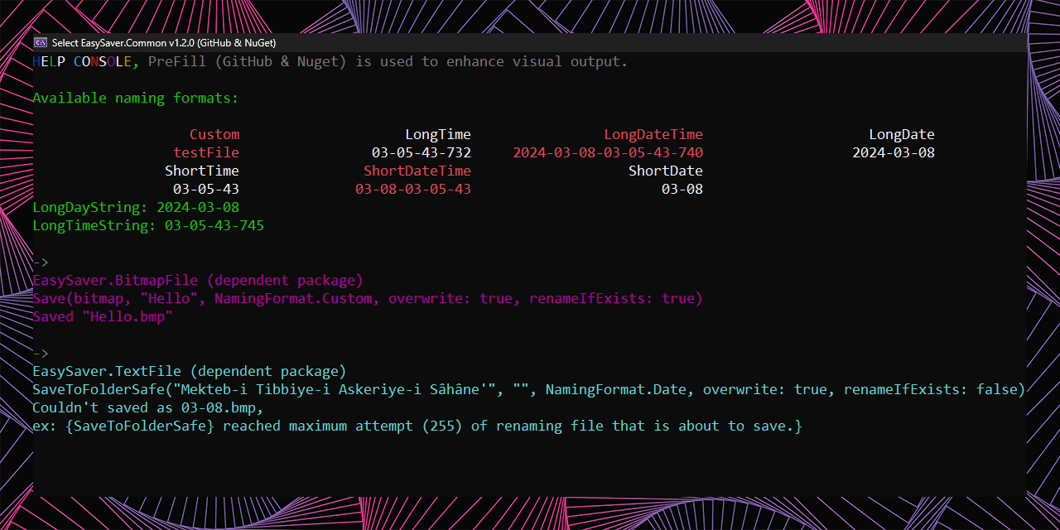Select the ShortTime format label
This screenshot has width=1060, height=530.
coord(202,171)
